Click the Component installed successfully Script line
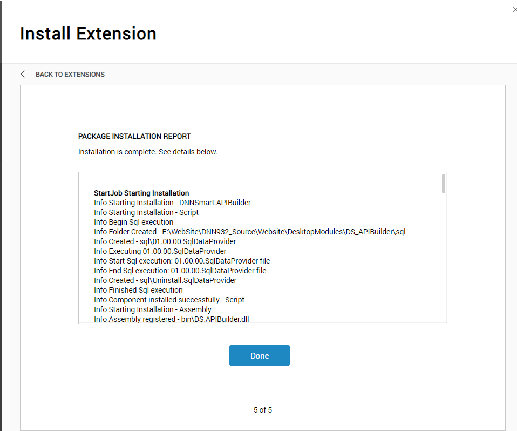Image resolution: width=517 pixels, height=431 pixels. pyautogui.click(x=169, y=300)
